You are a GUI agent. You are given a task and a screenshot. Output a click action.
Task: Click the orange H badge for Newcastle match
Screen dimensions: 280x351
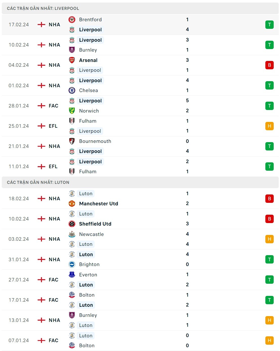[269, 239]
